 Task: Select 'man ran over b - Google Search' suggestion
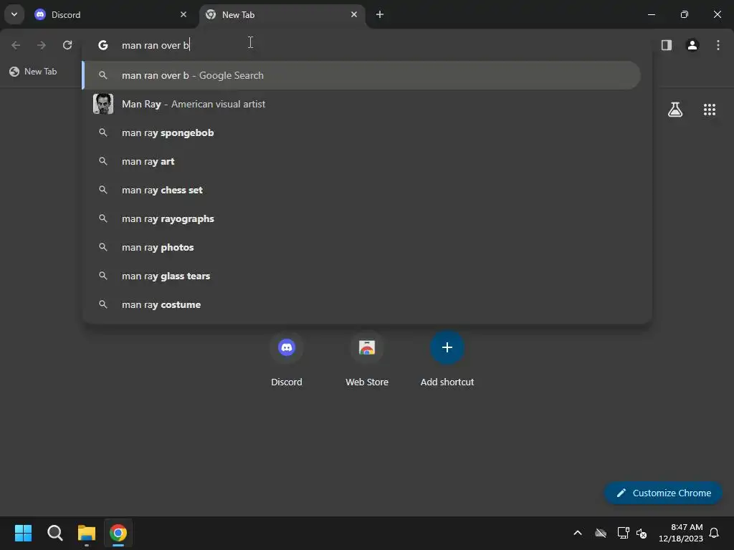point(361,75)
